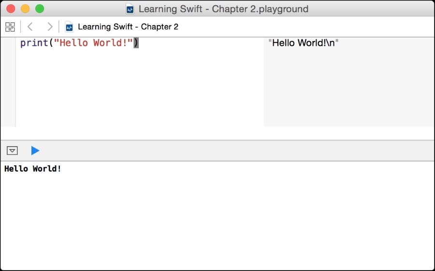Image resolution: width=435 pixels, height=271 pixels.
Task: Go forward with the right chevron
Action: point(49,27)
